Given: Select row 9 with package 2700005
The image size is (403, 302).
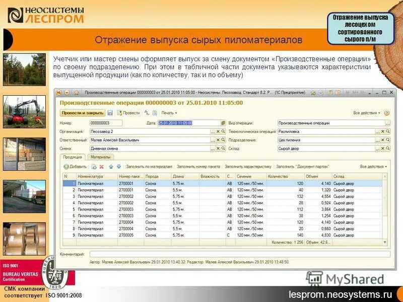Looking at the screenshot, I should point(223,235).
